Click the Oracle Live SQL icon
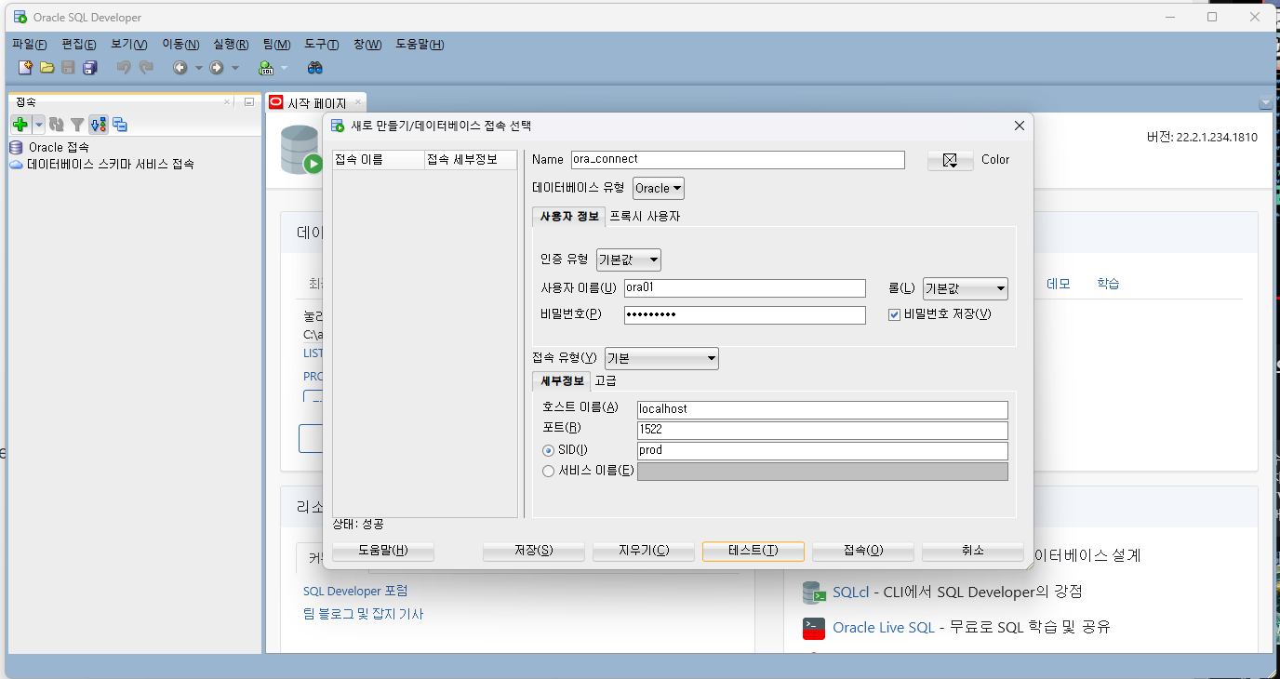The image size is (1280, 679). 814,628
